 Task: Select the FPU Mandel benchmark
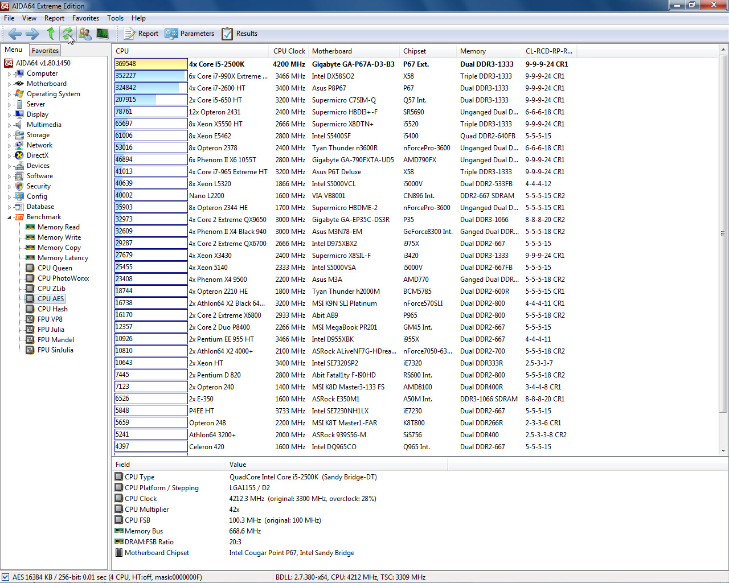56,340
